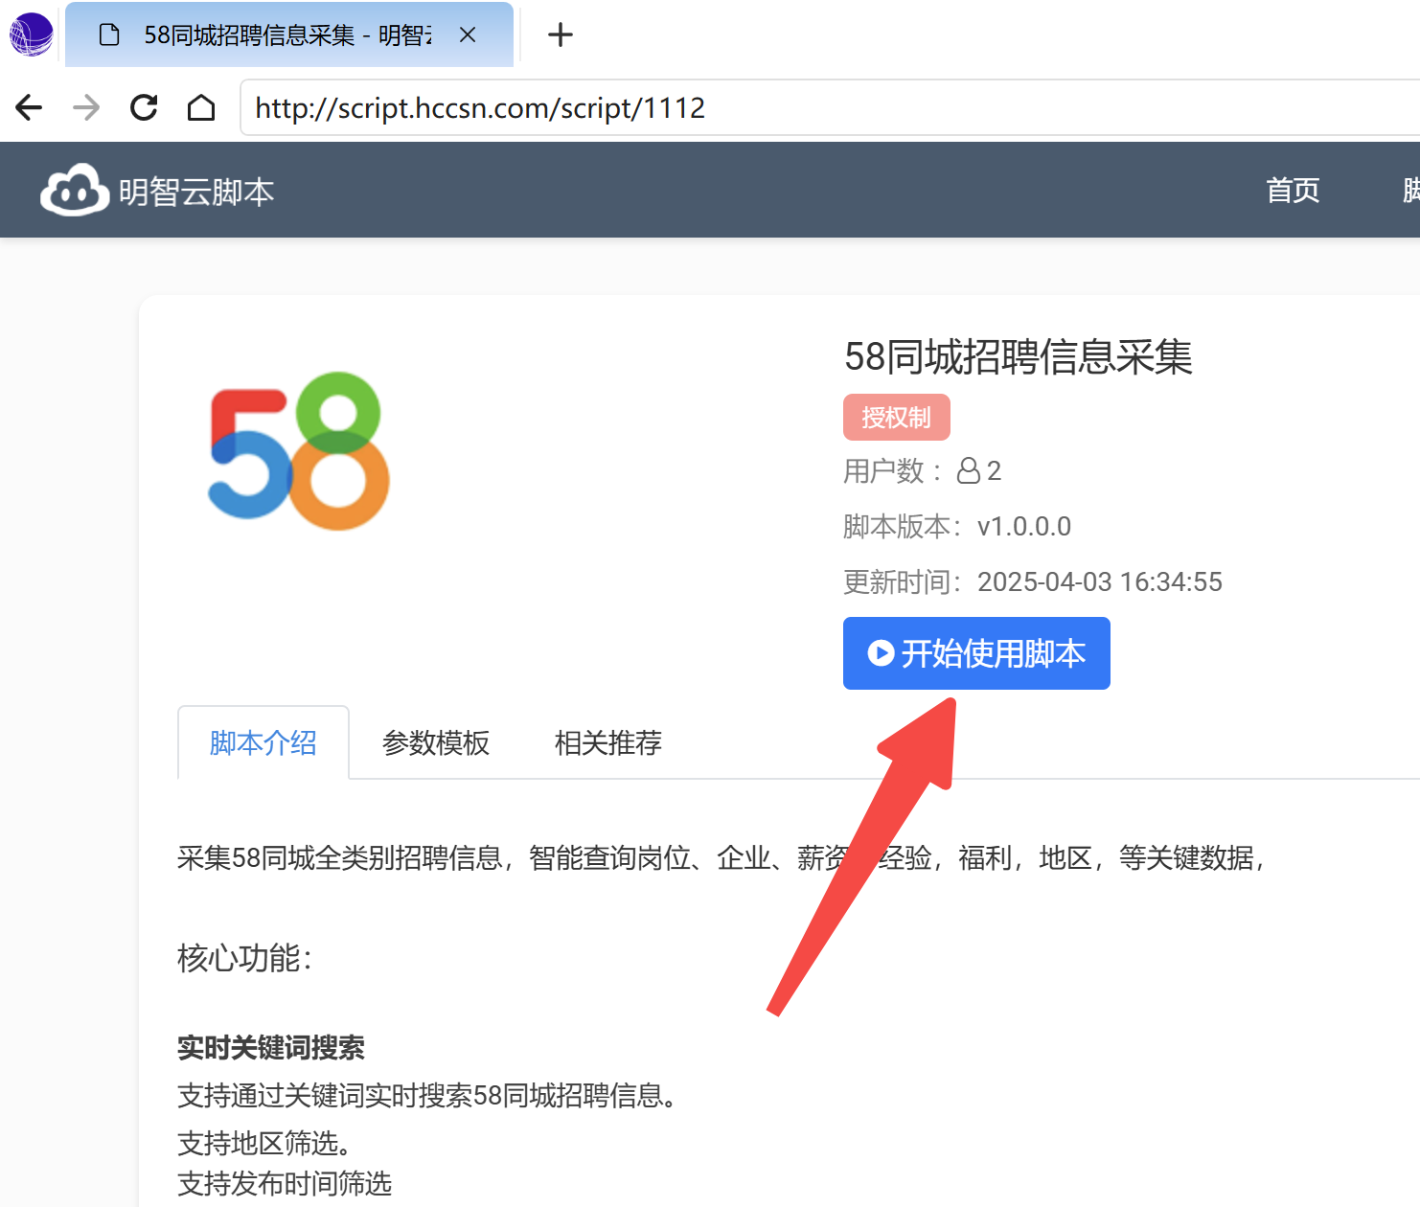
Task: Click the 授权制 badge
Action: click(x=897, y=418)
